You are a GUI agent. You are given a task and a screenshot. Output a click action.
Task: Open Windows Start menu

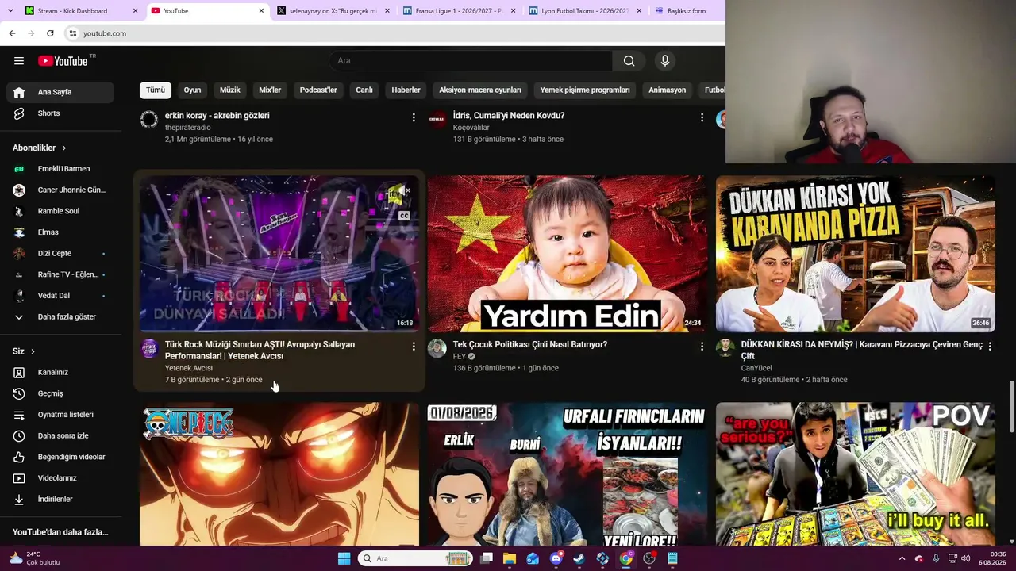pyautogui.click(x=344, y=558)
